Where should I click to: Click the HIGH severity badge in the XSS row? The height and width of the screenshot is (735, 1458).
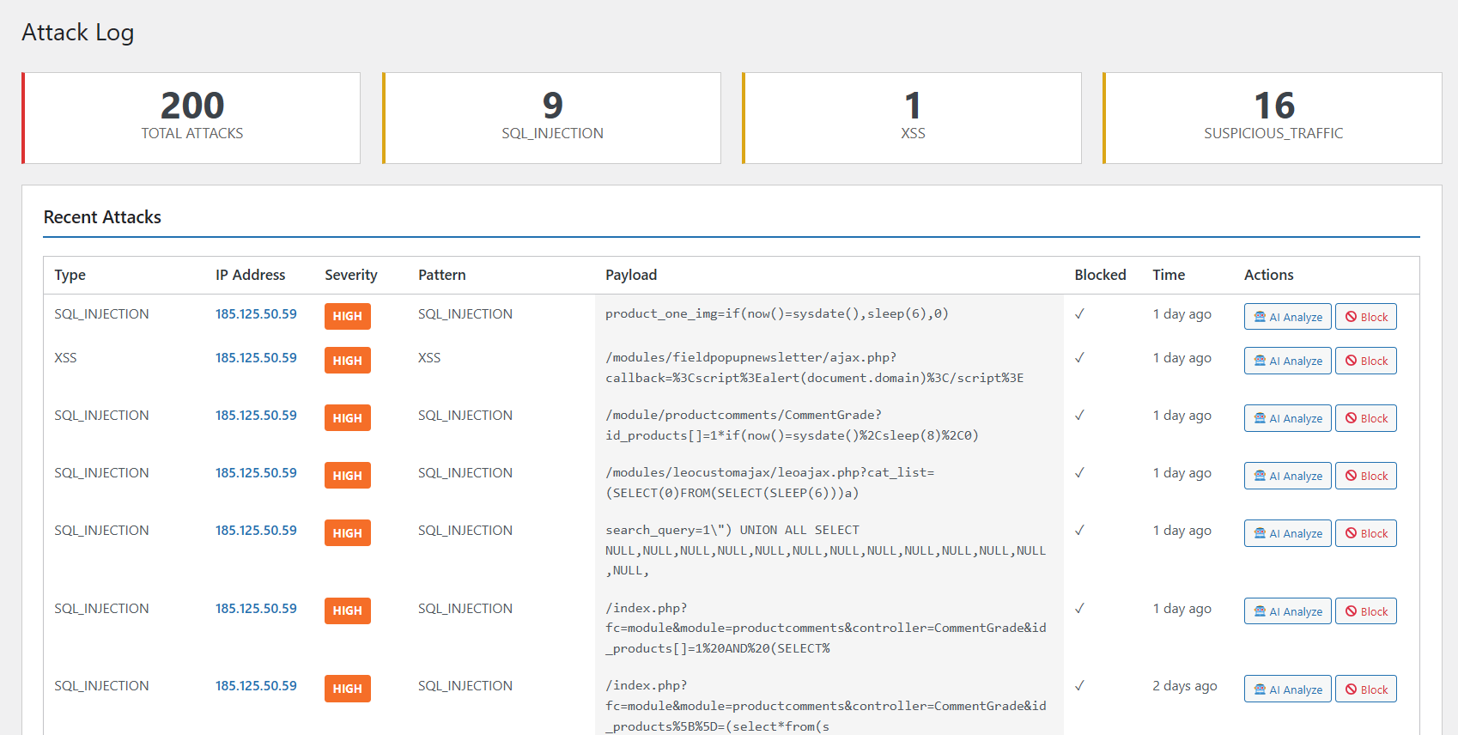tap(347, 361)
